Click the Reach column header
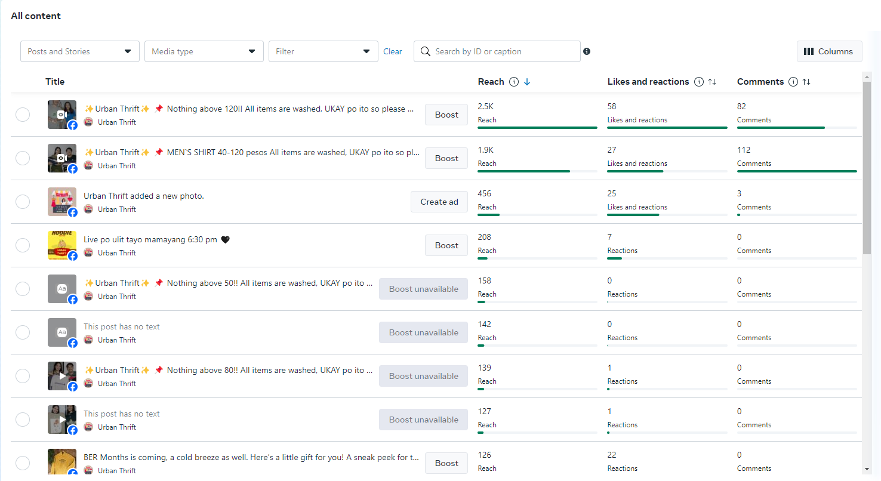Screen dimensions: 881x481 [491, 82]
